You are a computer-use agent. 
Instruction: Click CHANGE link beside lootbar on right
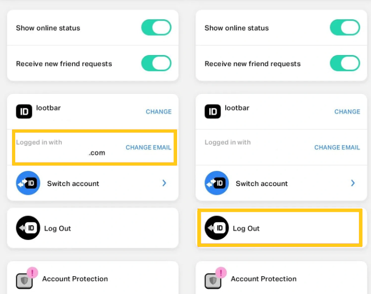click(x=347, y=112)
